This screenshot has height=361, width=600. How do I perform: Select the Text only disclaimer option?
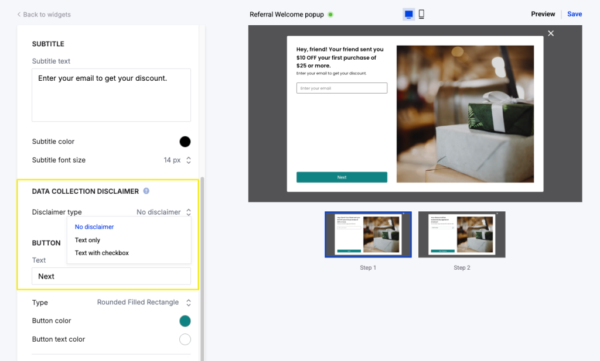pyautogui.click(x=87, y=240)
